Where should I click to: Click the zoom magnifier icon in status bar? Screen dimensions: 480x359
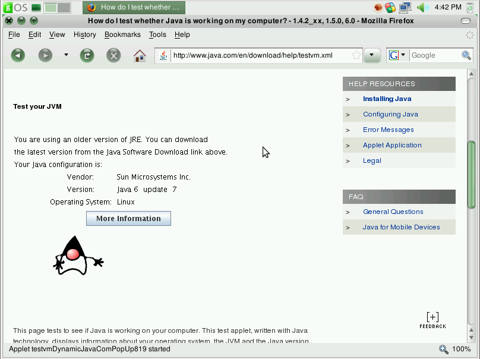click(443, 349)
